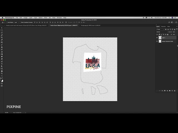This screenshot has width=178, height=133.
Task: Select the Lasso tool
Action: pyautogui.click(x=2, y=33)
